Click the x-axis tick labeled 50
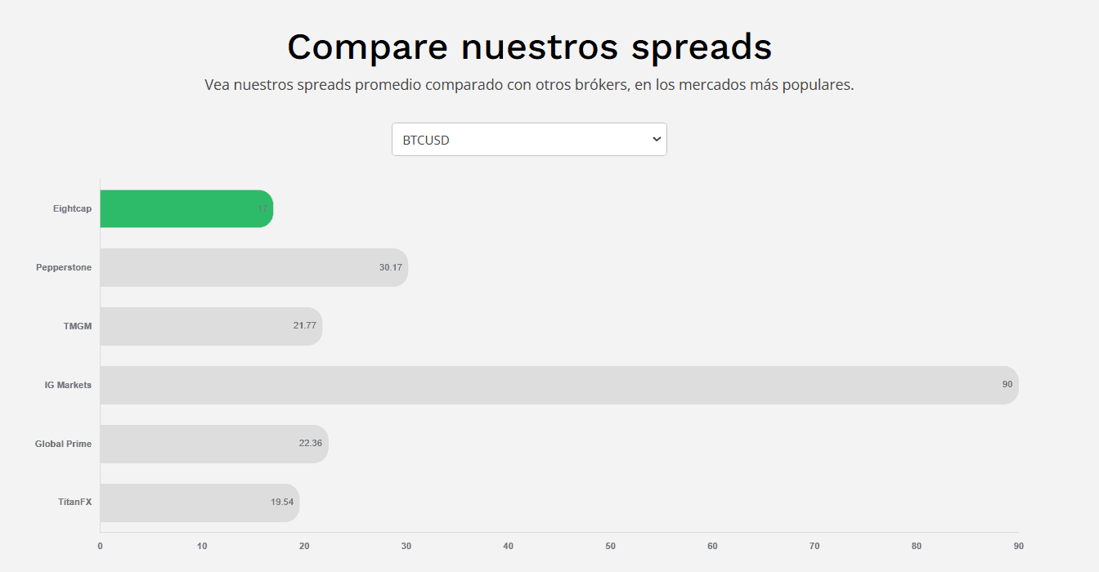The width and height of the screenshot is (1099, 572). 610,546
